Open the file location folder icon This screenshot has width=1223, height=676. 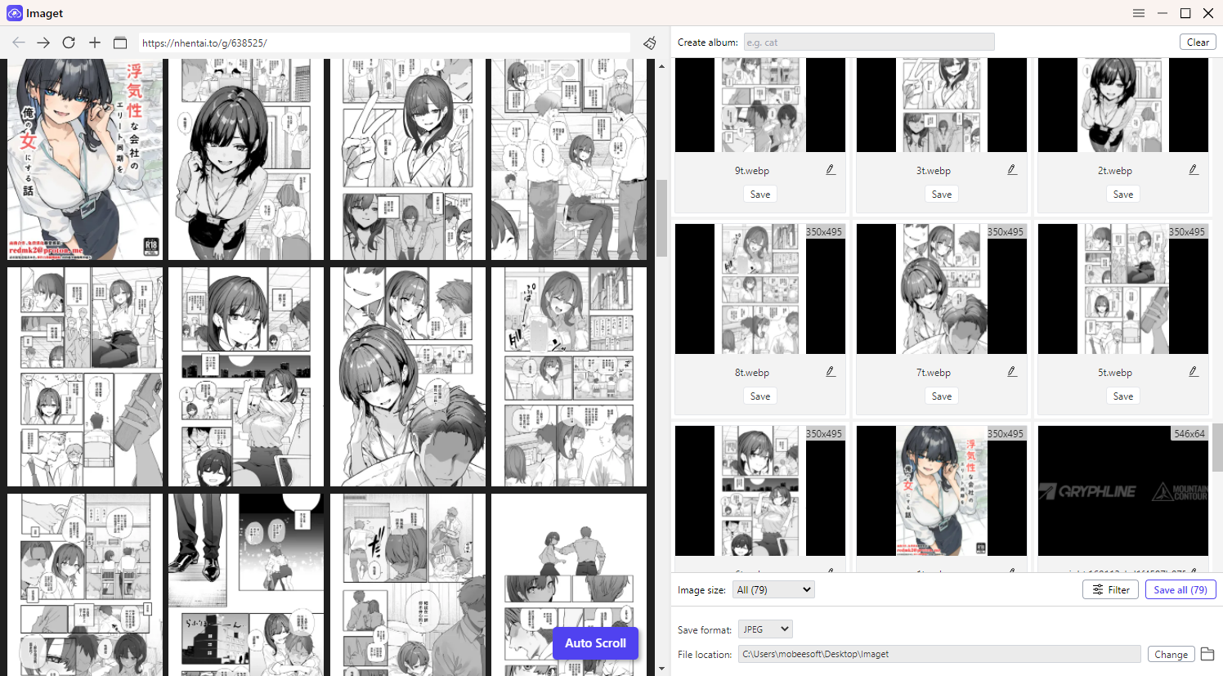point(1207,654)
